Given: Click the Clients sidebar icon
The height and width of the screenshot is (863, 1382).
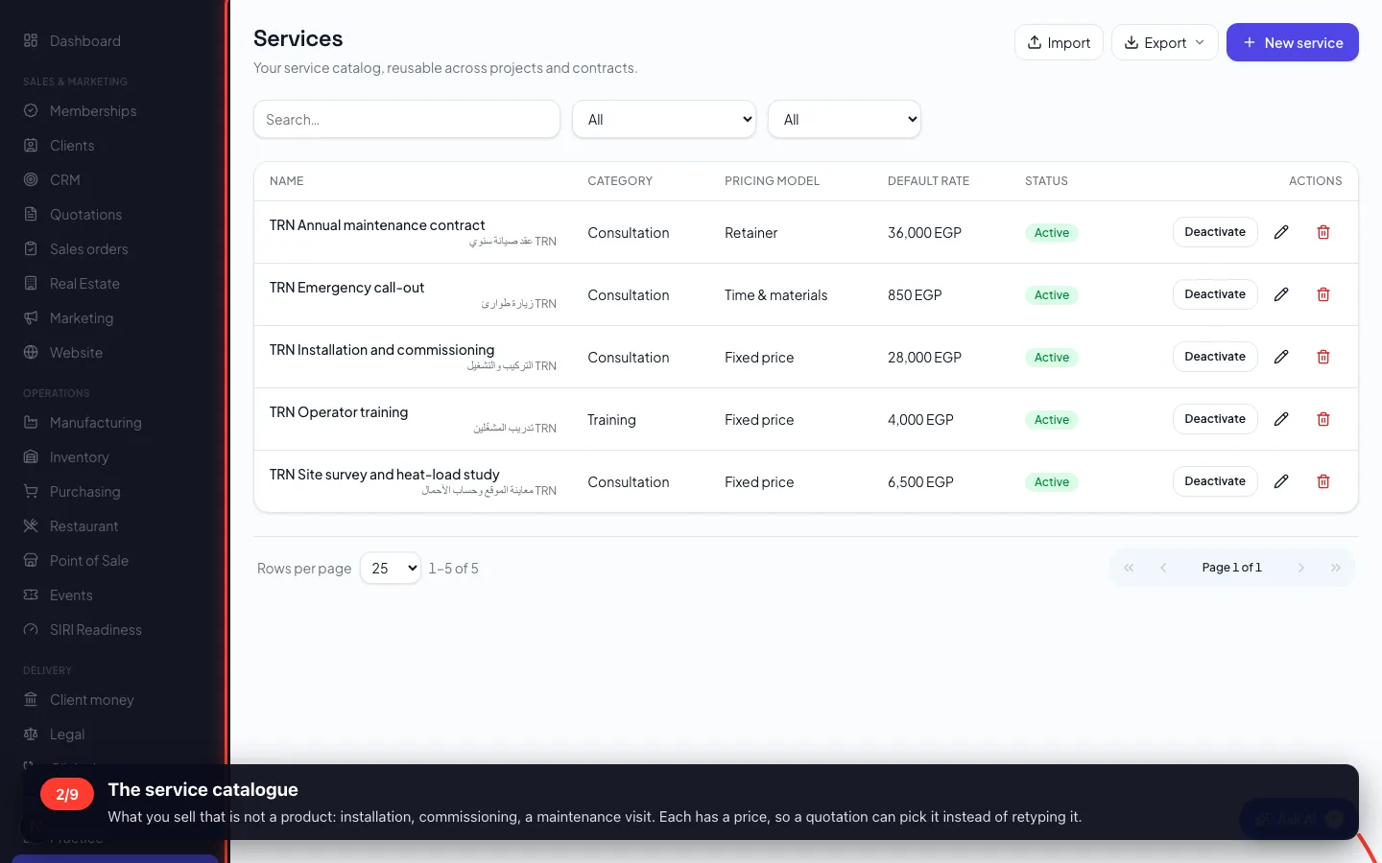Looking at the screenshot, I should click(31, 146).
